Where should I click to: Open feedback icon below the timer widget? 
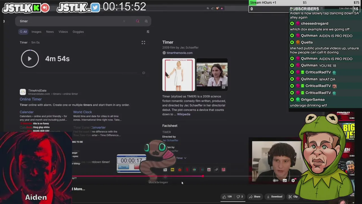[x=144, y=73]
